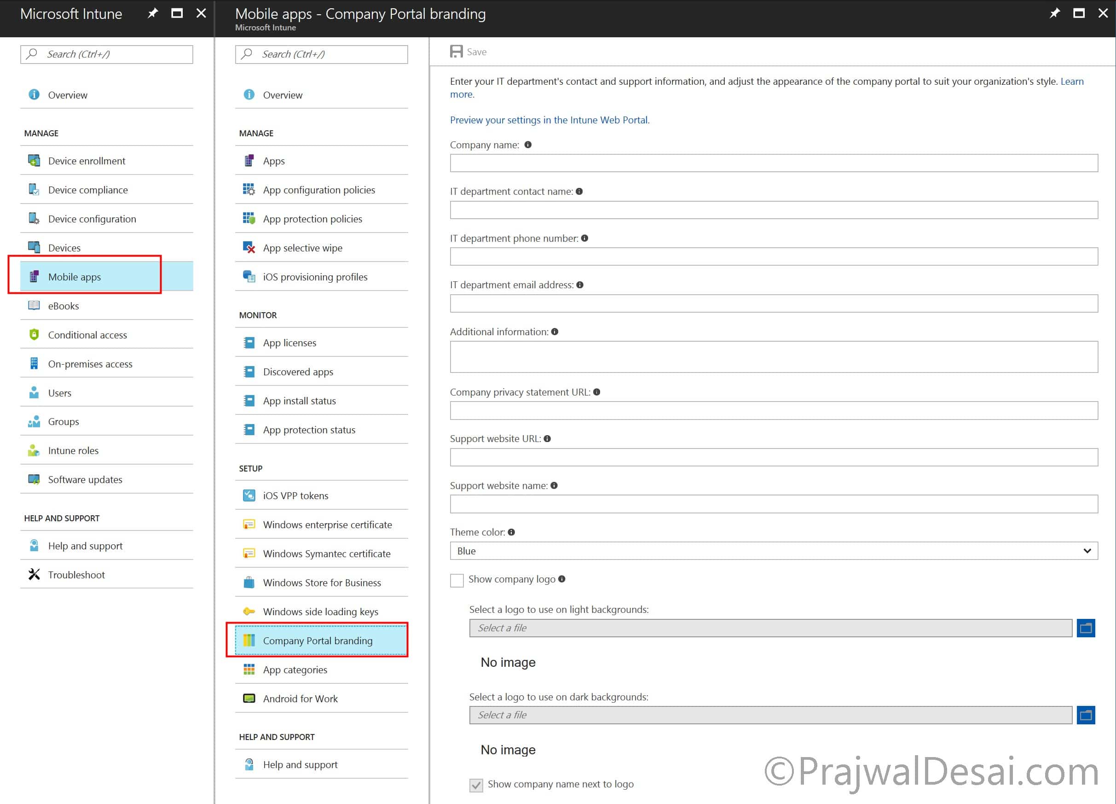Open eBooks in the Intune menu
1116x804 pixels.
[107, 306]
